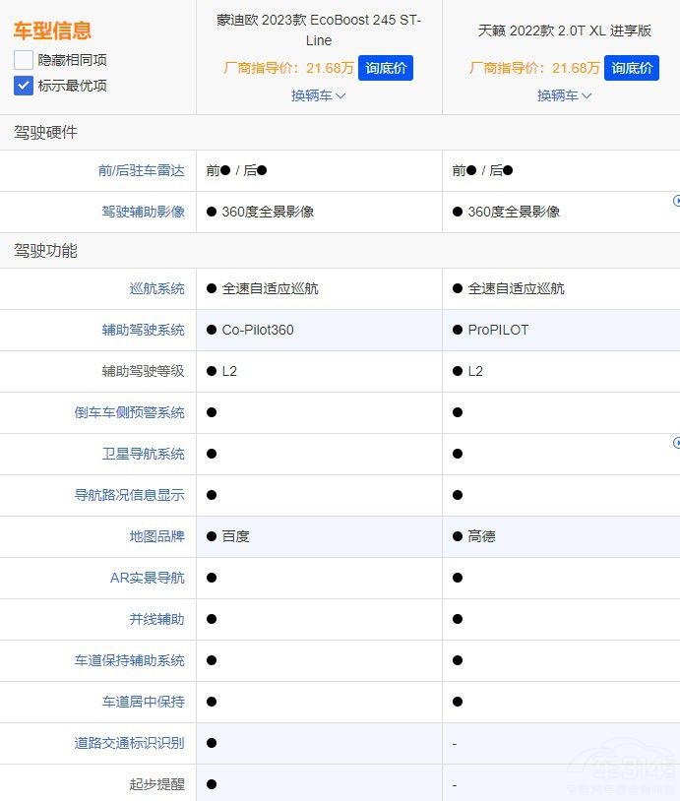680x801 pixels.
Task: Select the 辅助驾驶系统 row label
Action: [x=143, y=330]
